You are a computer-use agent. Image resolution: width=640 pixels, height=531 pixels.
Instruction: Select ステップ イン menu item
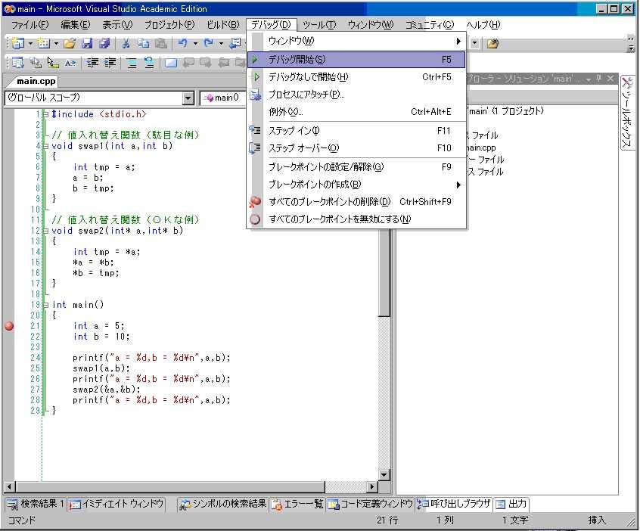pos(357,131)
